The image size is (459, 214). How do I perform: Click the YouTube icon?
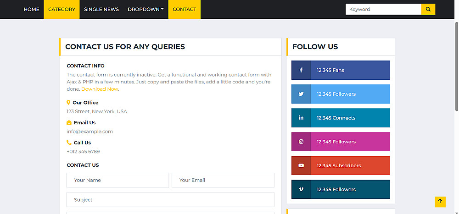click(x=301, y=165)
